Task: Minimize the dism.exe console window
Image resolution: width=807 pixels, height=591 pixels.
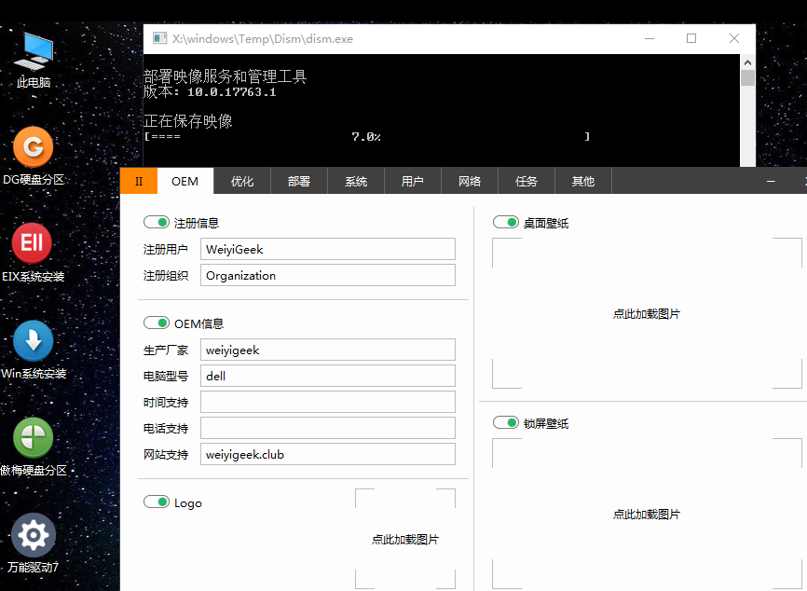Action: pos(650,38)
